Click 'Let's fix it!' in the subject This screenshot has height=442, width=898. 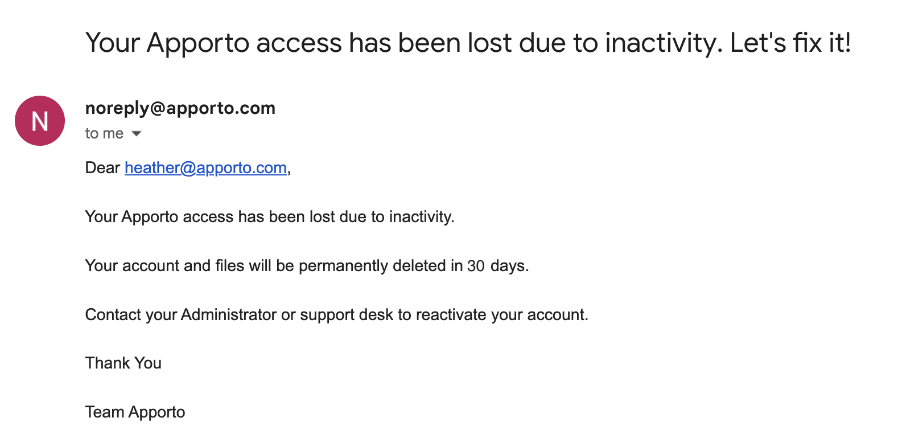pyautogui.click(x=790, y=43)
